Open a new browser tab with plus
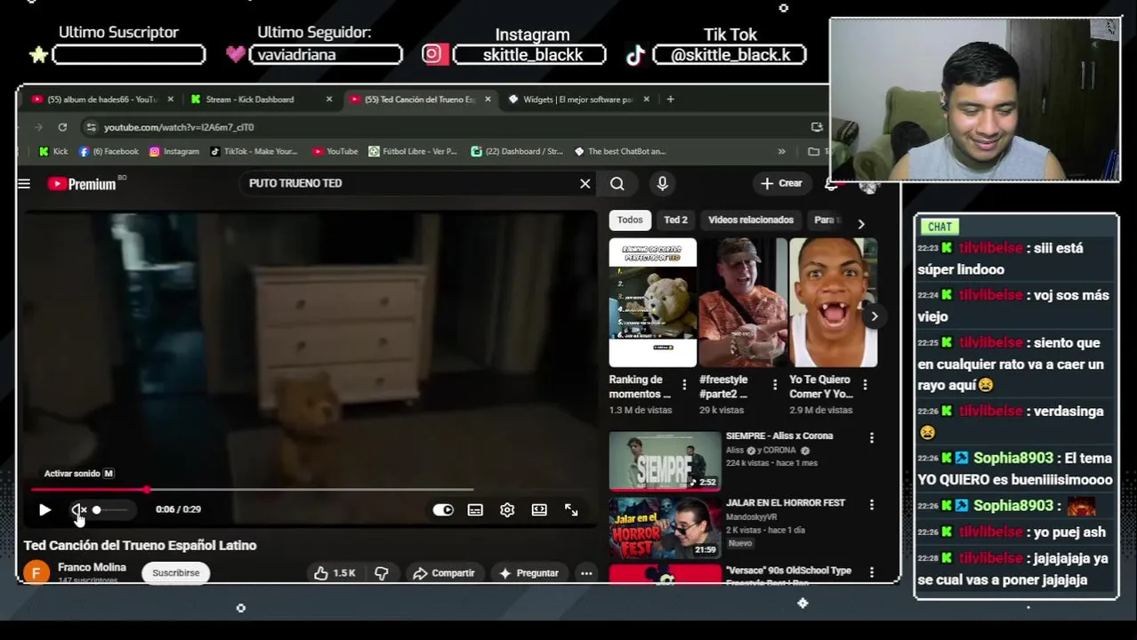Screen dimensions: 1137x640 coord(671,100)
